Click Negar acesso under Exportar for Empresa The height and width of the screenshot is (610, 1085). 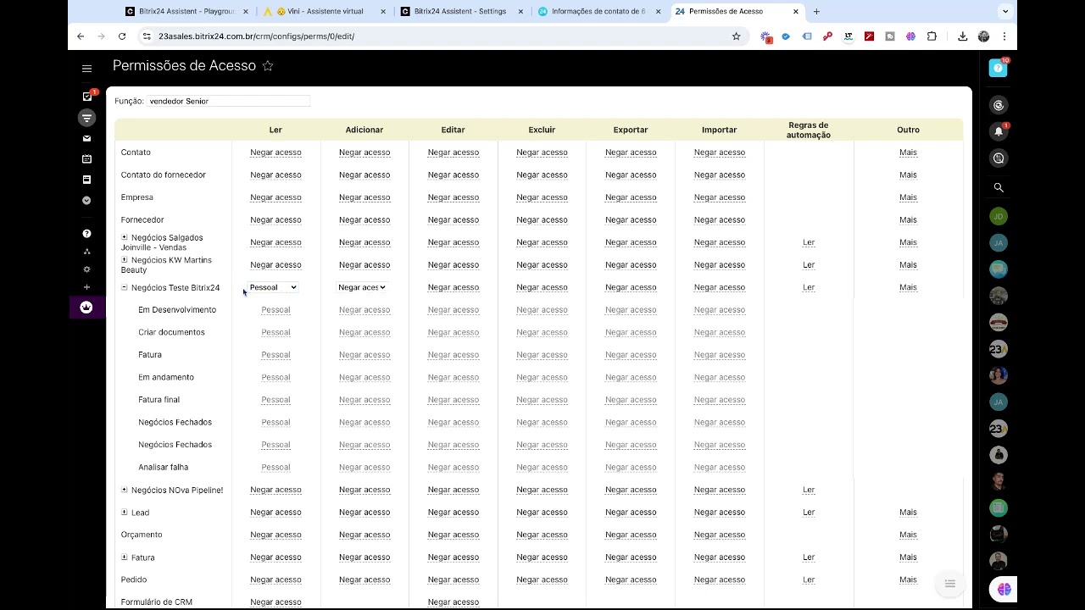[631, 197]
